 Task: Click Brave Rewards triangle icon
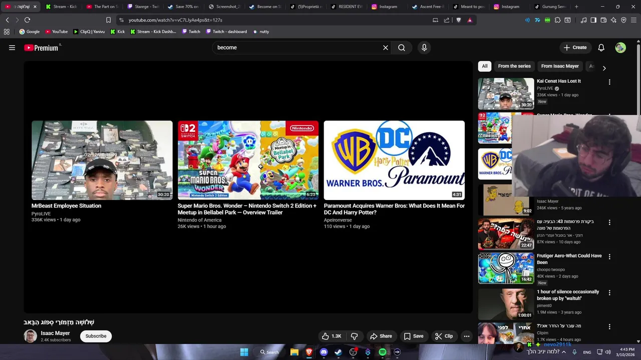[x=470, y=20]
